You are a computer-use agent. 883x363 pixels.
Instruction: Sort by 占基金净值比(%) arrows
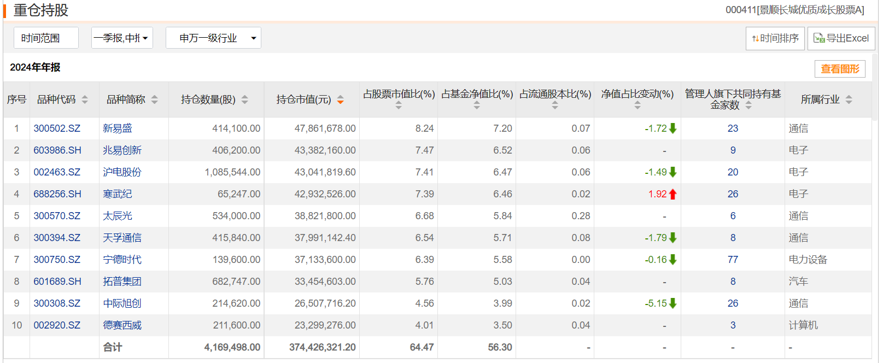tap(477, 106)
